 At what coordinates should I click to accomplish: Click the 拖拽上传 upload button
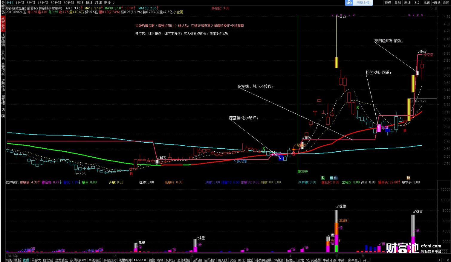[363, 2]
